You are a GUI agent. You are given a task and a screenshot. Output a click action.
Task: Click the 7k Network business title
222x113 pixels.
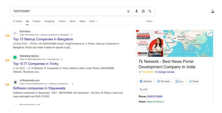[167, 64]
